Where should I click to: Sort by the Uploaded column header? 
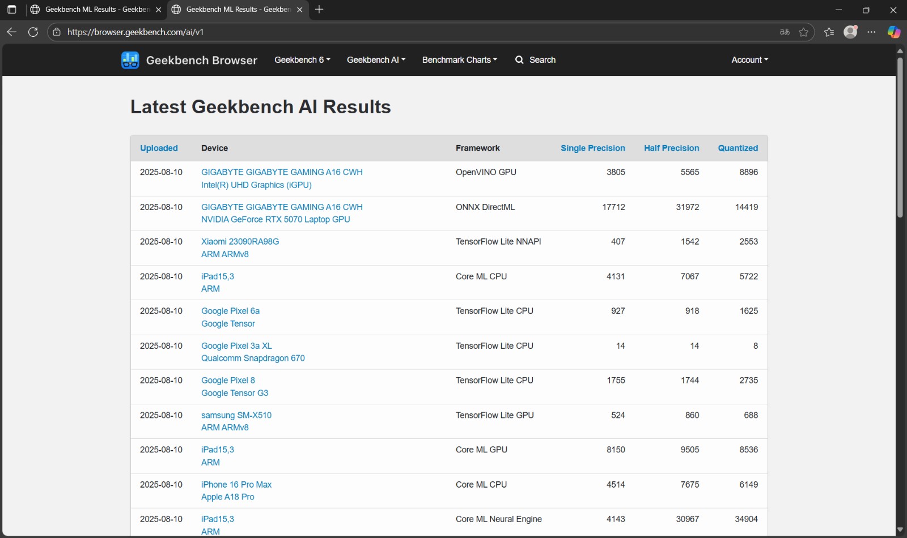click(159, 148)
